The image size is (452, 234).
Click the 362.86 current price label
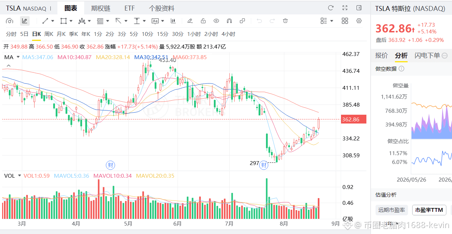click(354, 120)
